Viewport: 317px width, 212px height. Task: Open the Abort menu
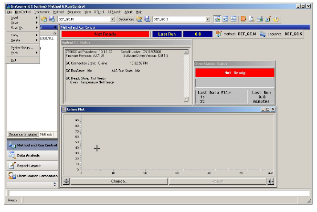coord(128,12)
